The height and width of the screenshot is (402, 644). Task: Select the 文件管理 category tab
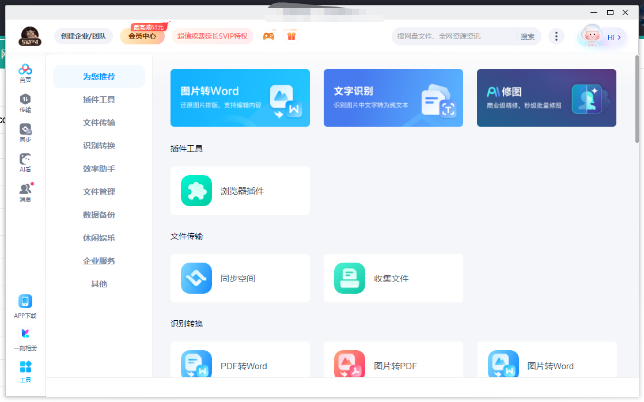[99, 191]
